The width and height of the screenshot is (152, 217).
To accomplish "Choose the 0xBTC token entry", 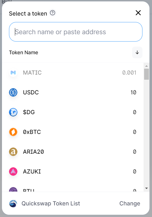I will point(73,132).
